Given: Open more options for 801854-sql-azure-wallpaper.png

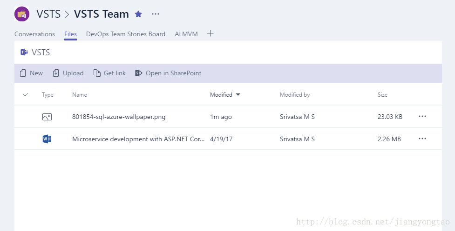Looking at the screenshot, I should click(x=422, y=116).
